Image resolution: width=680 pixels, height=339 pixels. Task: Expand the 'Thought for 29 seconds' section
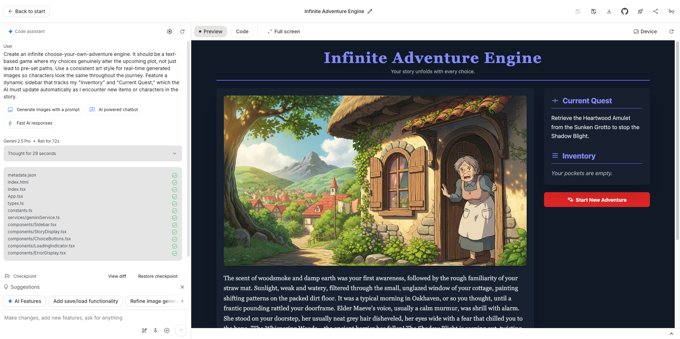pos(174,153)
